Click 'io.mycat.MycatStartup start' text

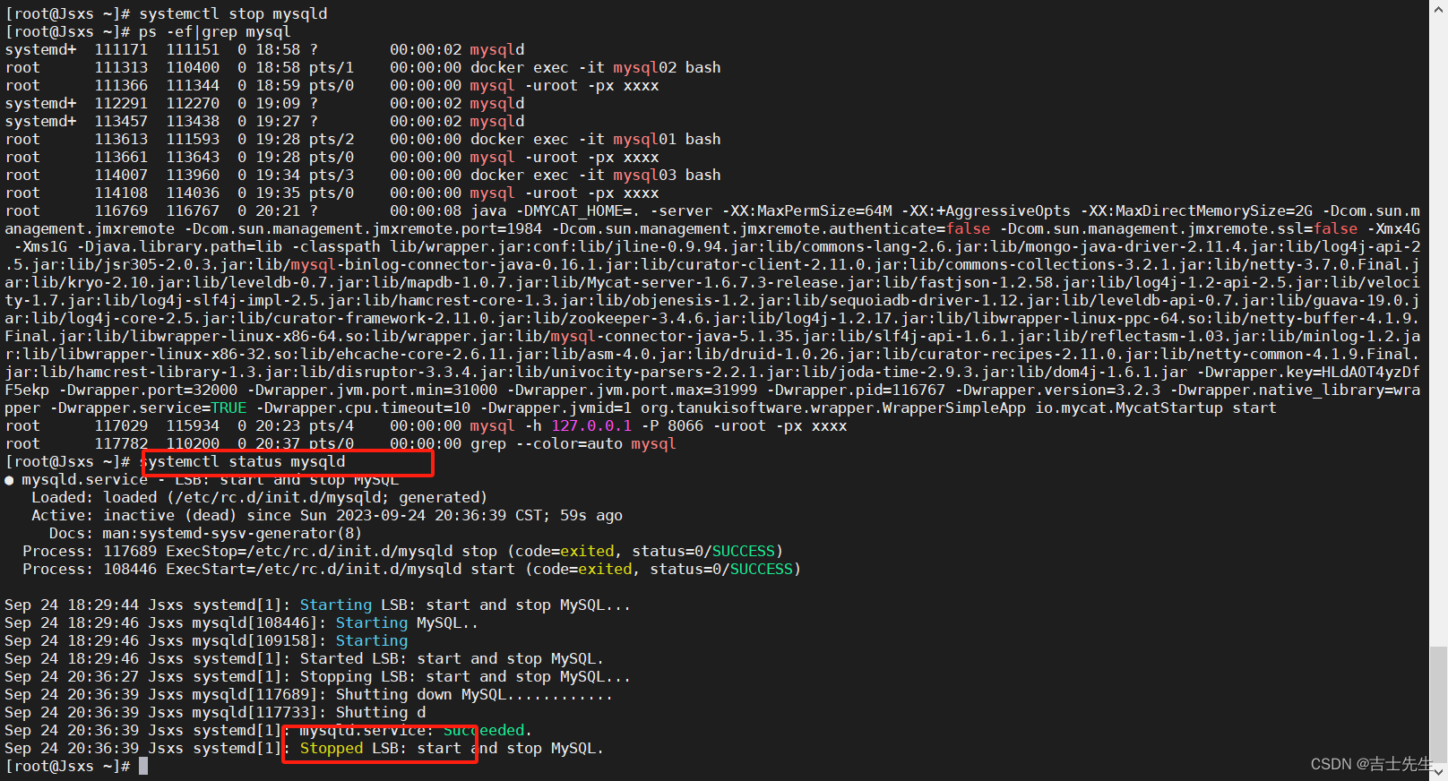(1156, 408)
